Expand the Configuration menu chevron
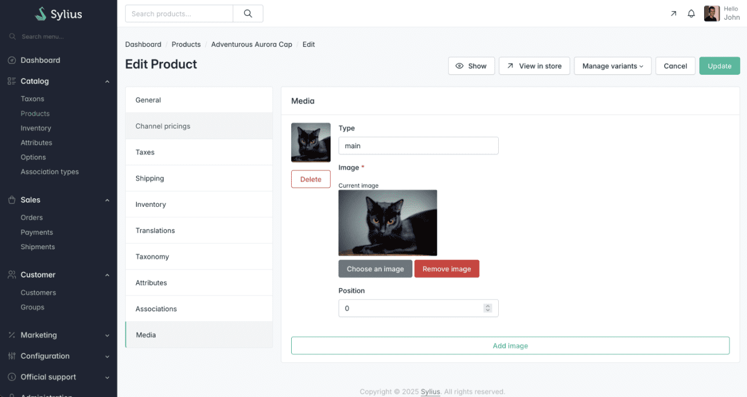Image resolution: width=747 pixels, height=397 pixels. (x=107, y=356)
